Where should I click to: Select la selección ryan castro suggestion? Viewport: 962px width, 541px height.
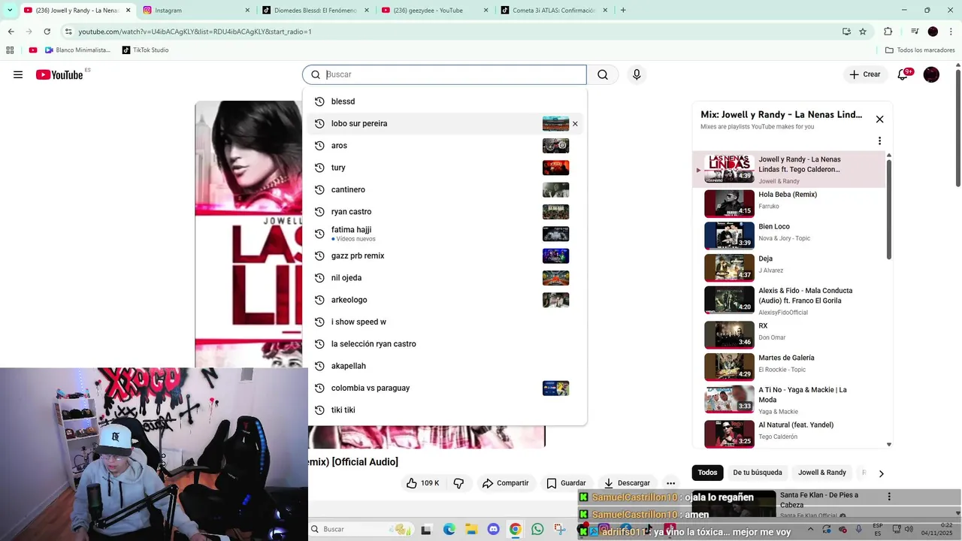[444, 344]
